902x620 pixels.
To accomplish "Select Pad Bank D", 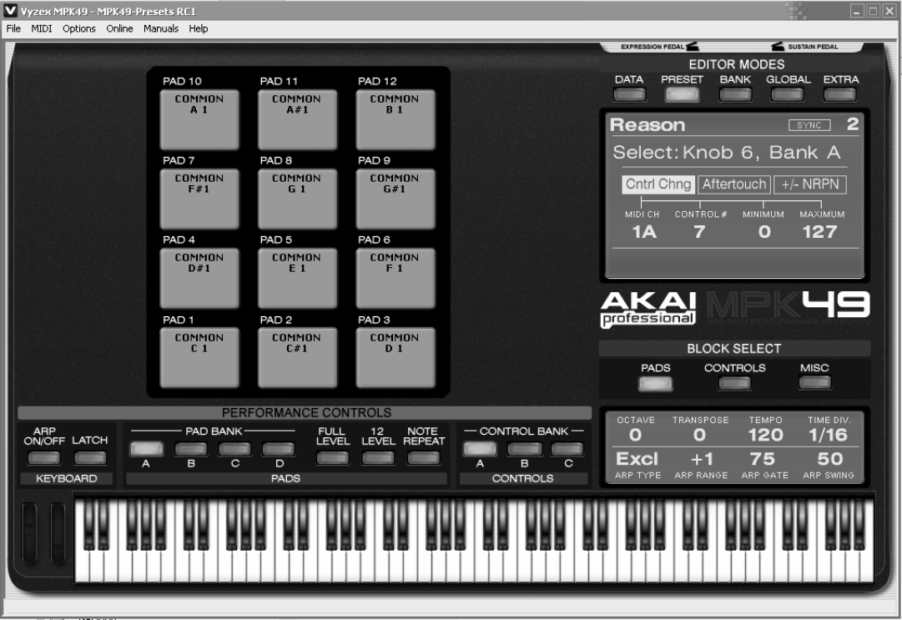I will pos(279,449).
